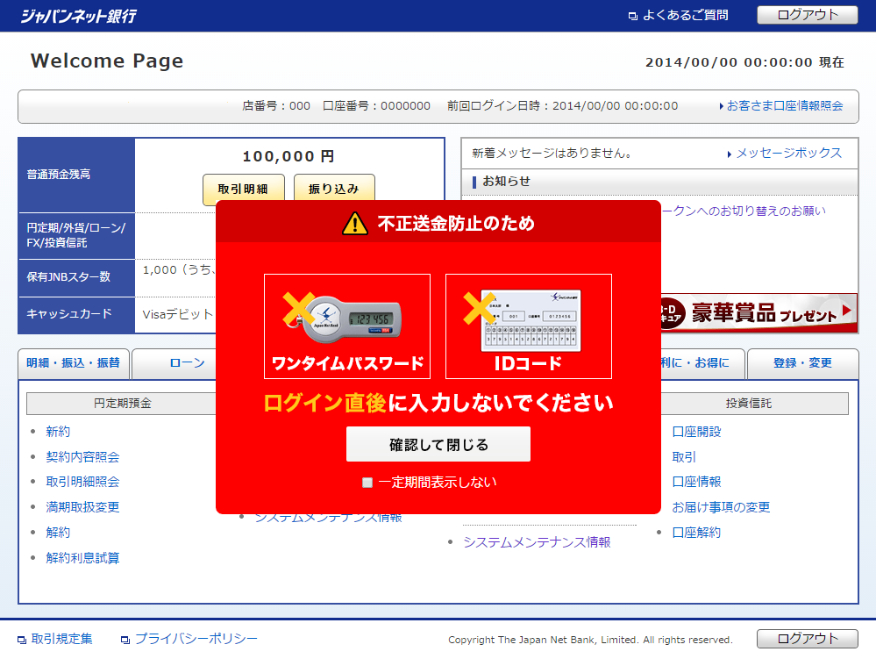Click external-link icon beside プライバシーポリシー

click(125, 640)
